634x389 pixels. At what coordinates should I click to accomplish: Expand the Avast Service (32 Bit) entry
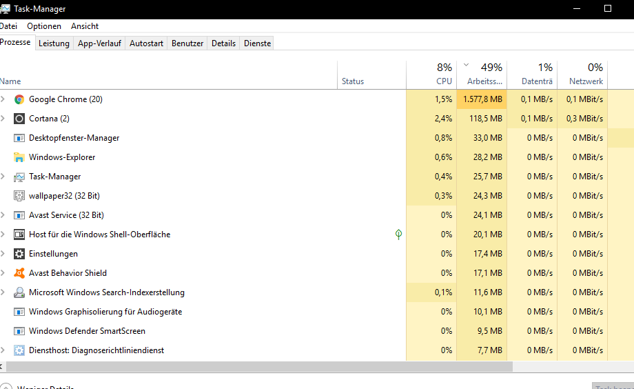(3, 215)
